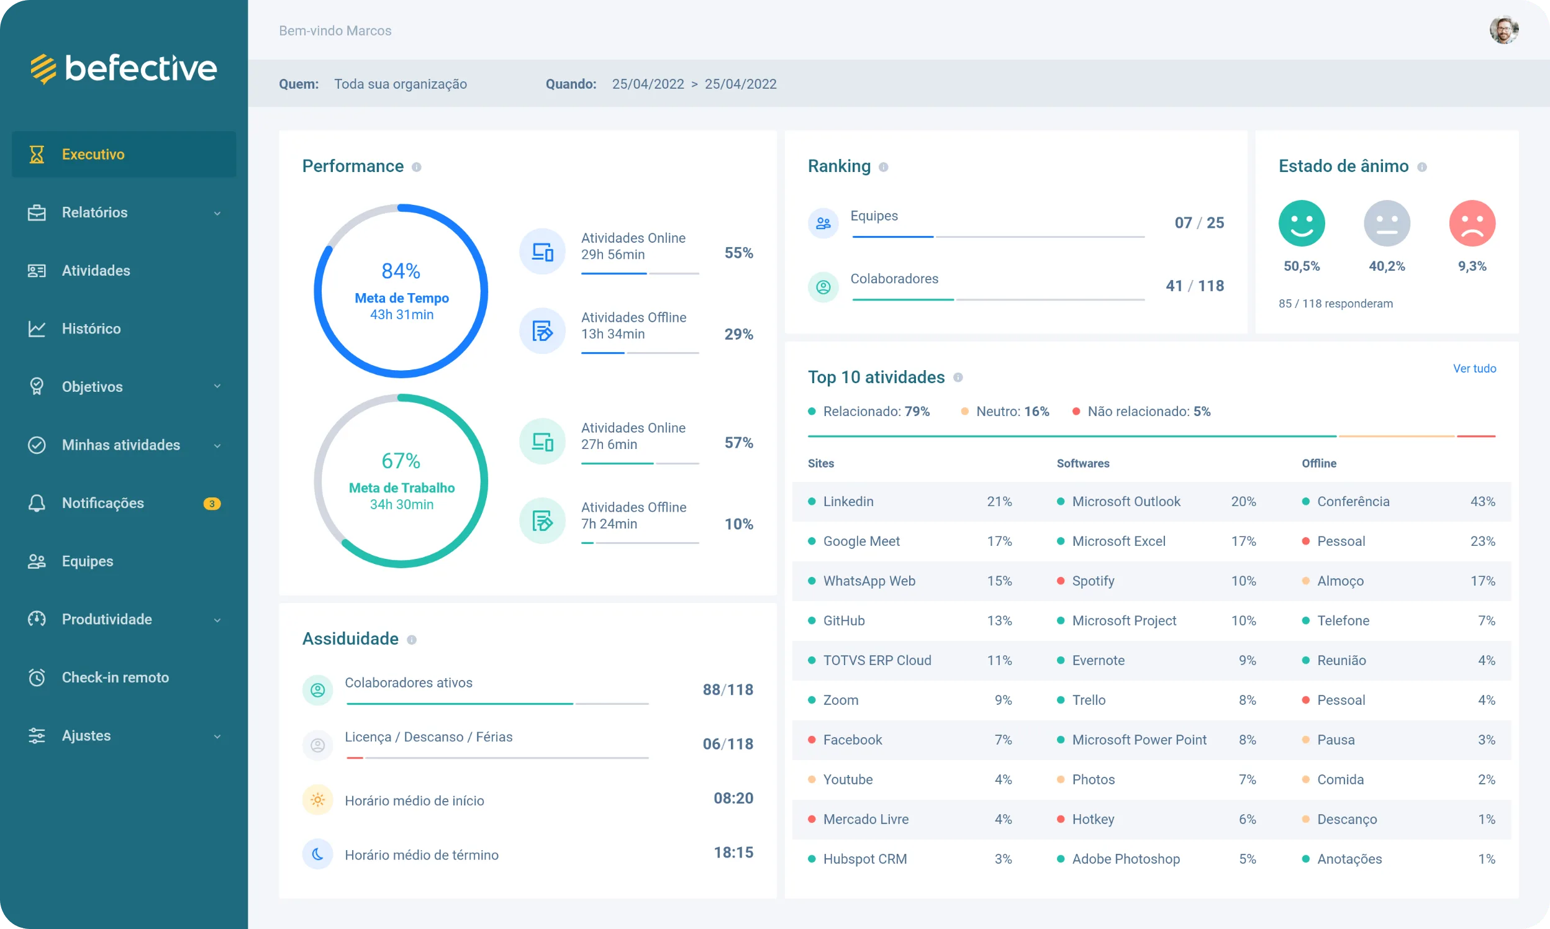Open the Histórico menu item
The image size is (1550, 929).
(91, 329)
